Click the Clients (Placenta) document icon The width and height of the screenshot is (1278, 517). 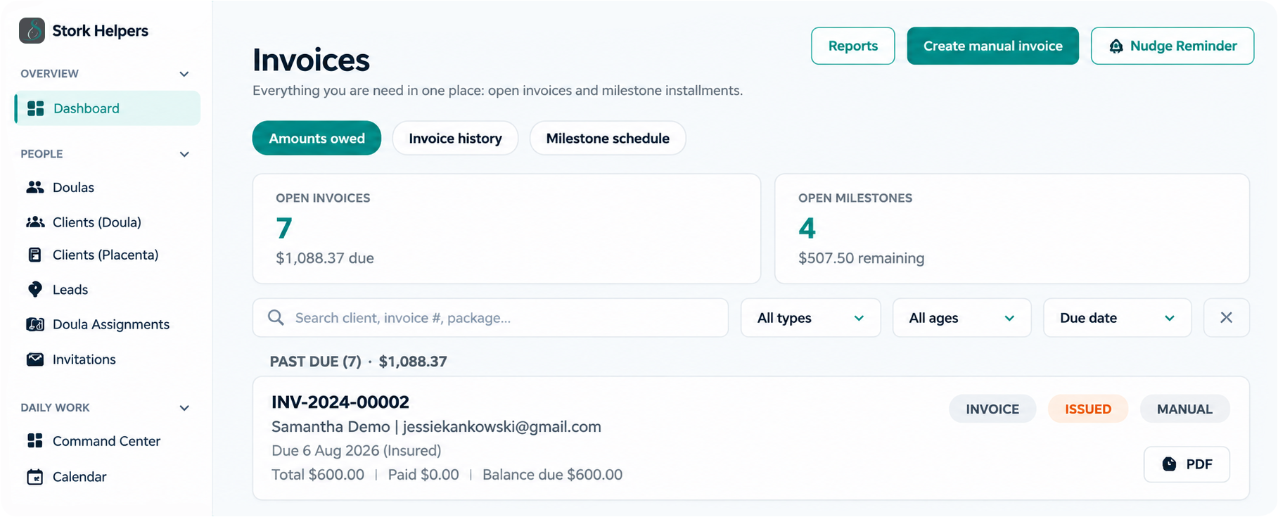34,255
